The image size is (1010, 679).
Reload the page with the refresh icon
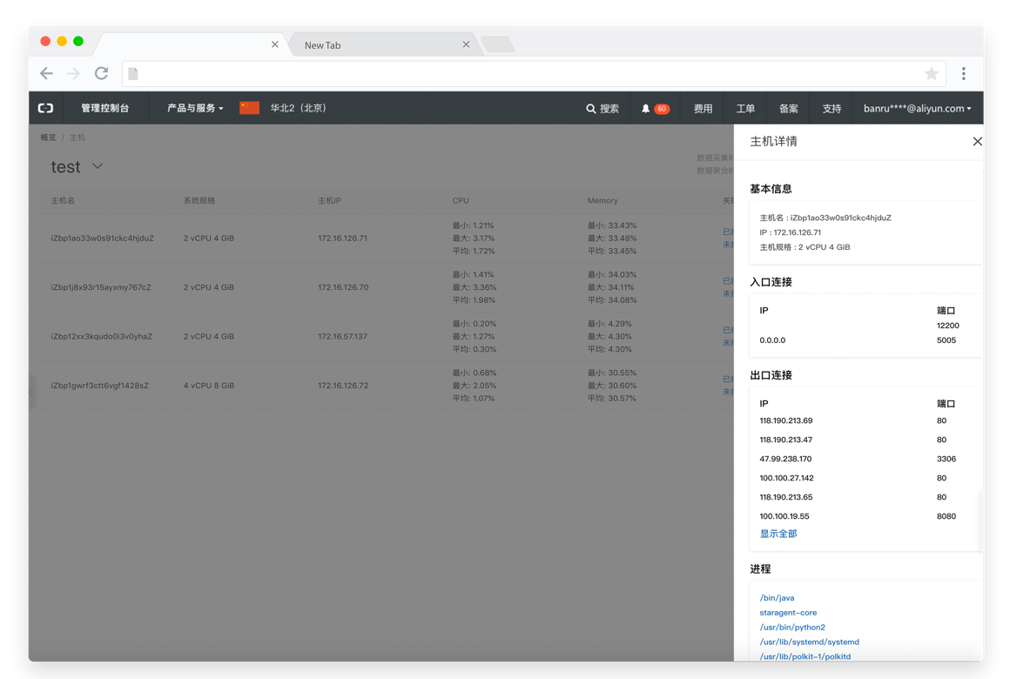101,73
